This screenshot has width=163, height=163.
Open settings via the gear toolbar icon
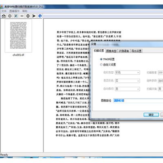(x=10, y=16)
